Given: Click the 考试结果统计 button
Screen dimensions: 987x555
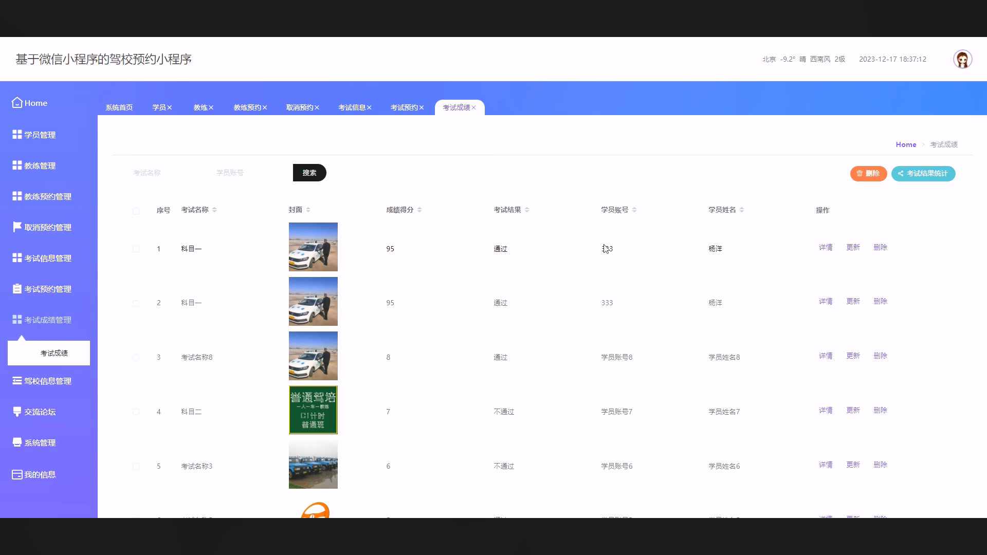Looking at the screenshot, I should point(923,174).
